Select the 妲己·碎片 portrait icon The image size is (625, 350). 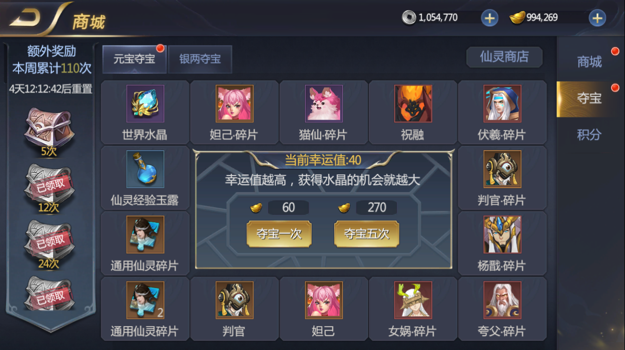tap(235, 104)
